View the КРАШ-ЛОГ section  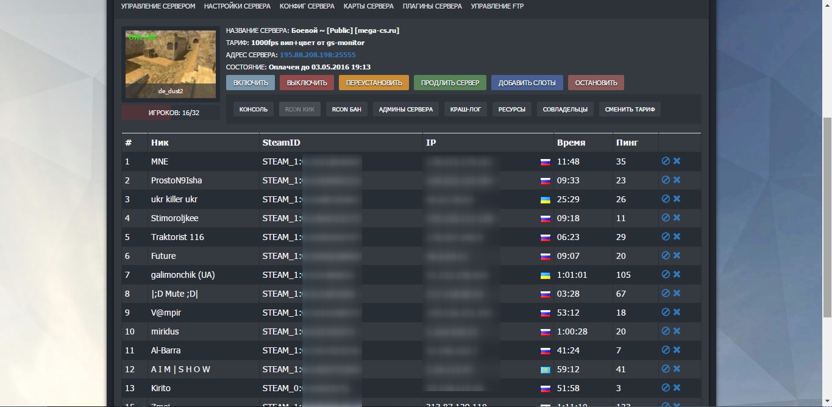[x=466, y=110]
